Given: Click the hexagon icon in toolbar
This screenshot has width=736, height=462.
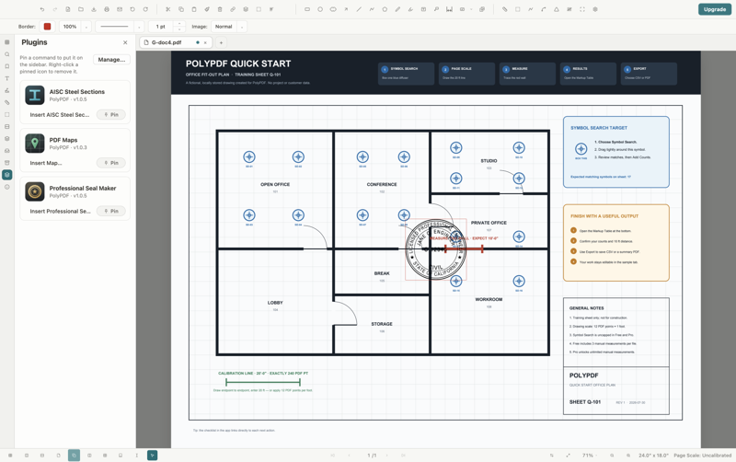Looking at the screenshot, I should (595, 9).
